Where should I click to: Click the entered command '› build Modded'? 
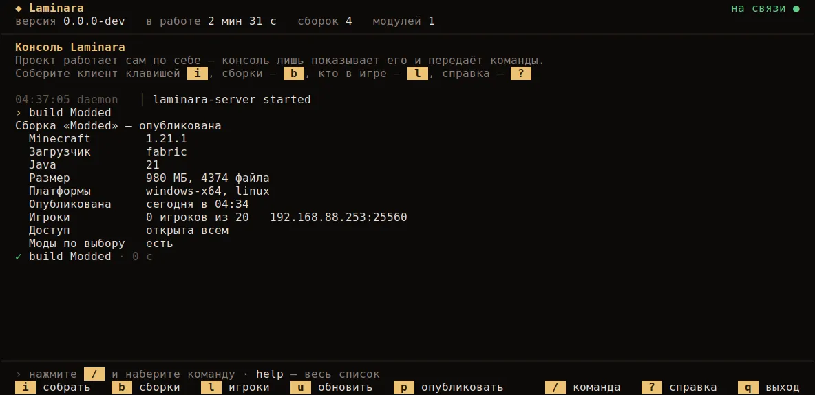point(63,113)
